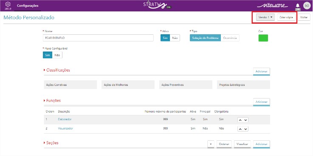The height and width of the screenshot is (156, 313).
Task: Open the settings gear icon
Action: pos(8,4)
